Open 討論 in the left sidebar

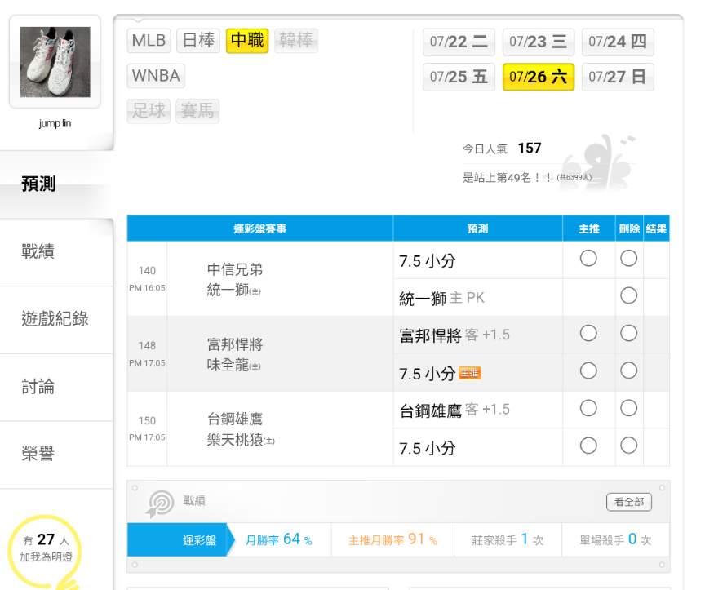click(38, 387)
